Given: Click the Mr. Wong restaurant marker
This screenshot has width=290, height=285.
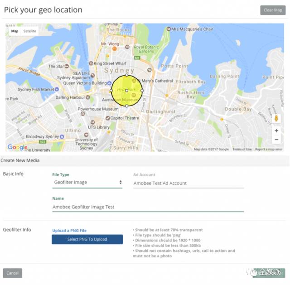Looking at the screenshot, I should [115, 48].
